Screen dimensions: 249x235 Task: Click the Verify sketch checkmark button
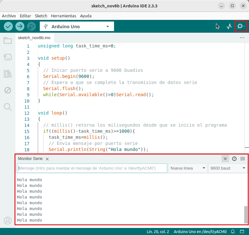[x=8, y=26]
